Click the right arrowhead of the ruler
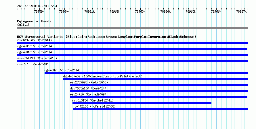 click(x=247, y=9)
